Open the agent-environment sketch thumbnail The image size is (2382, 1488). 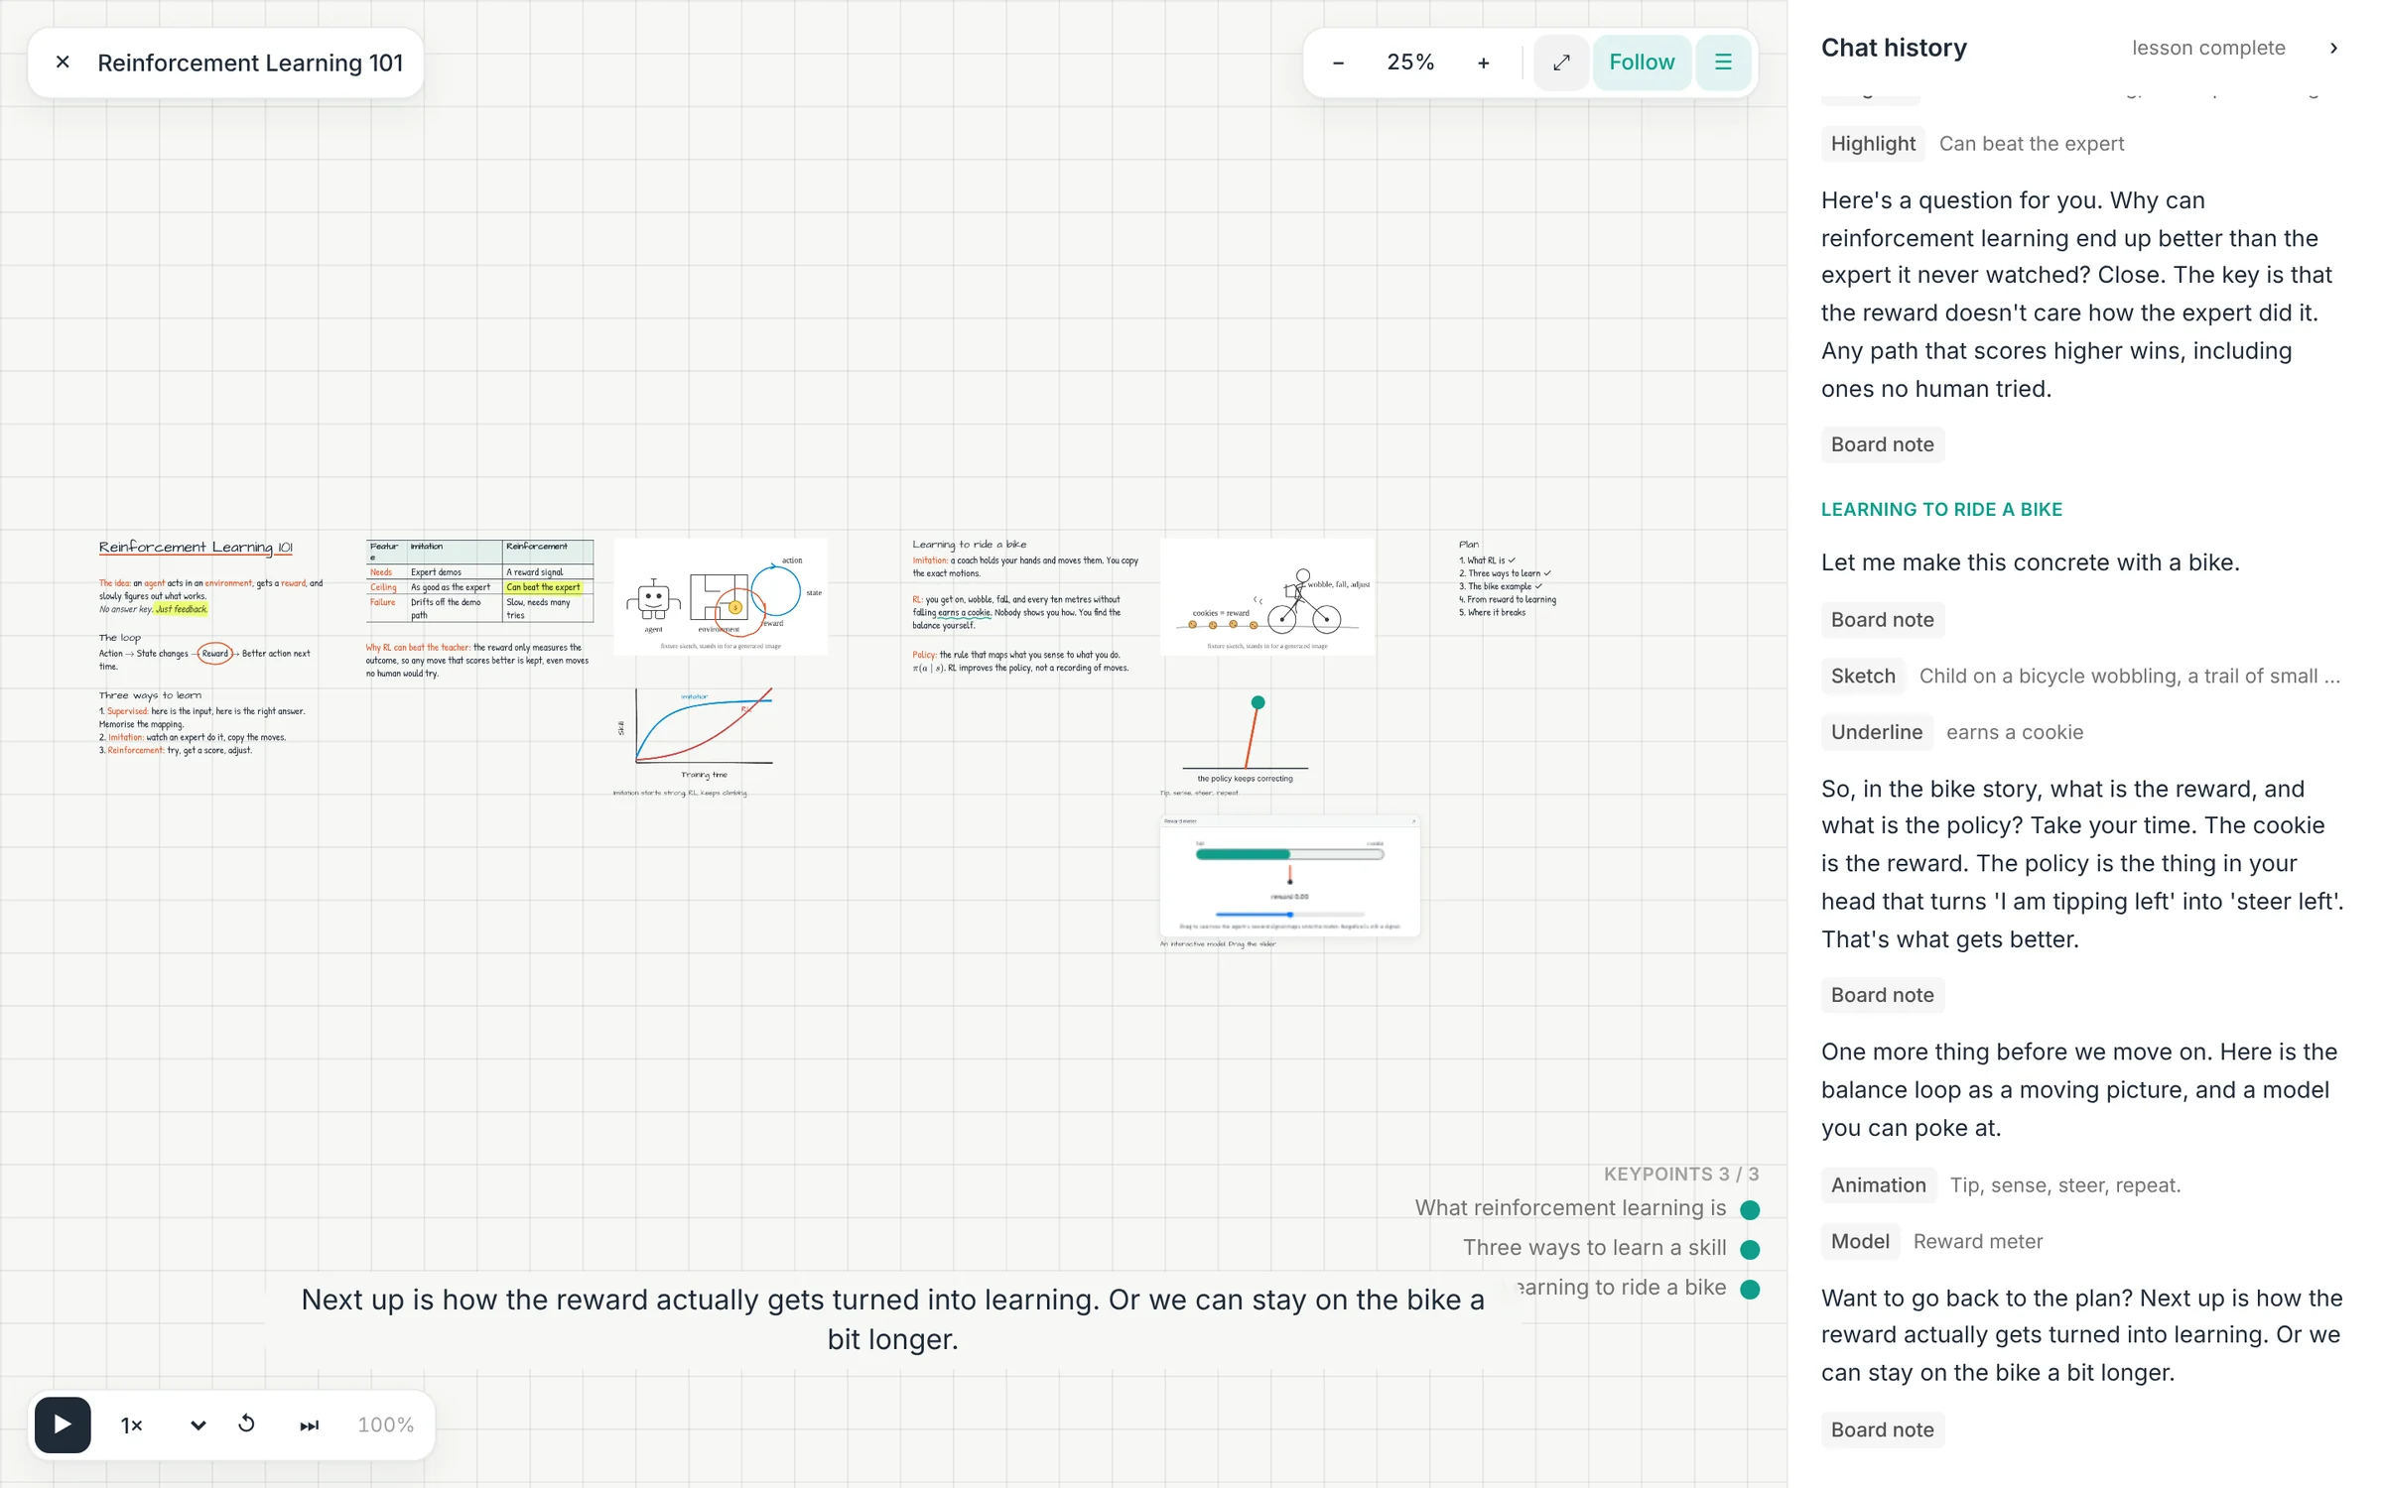tap(720, 596)
